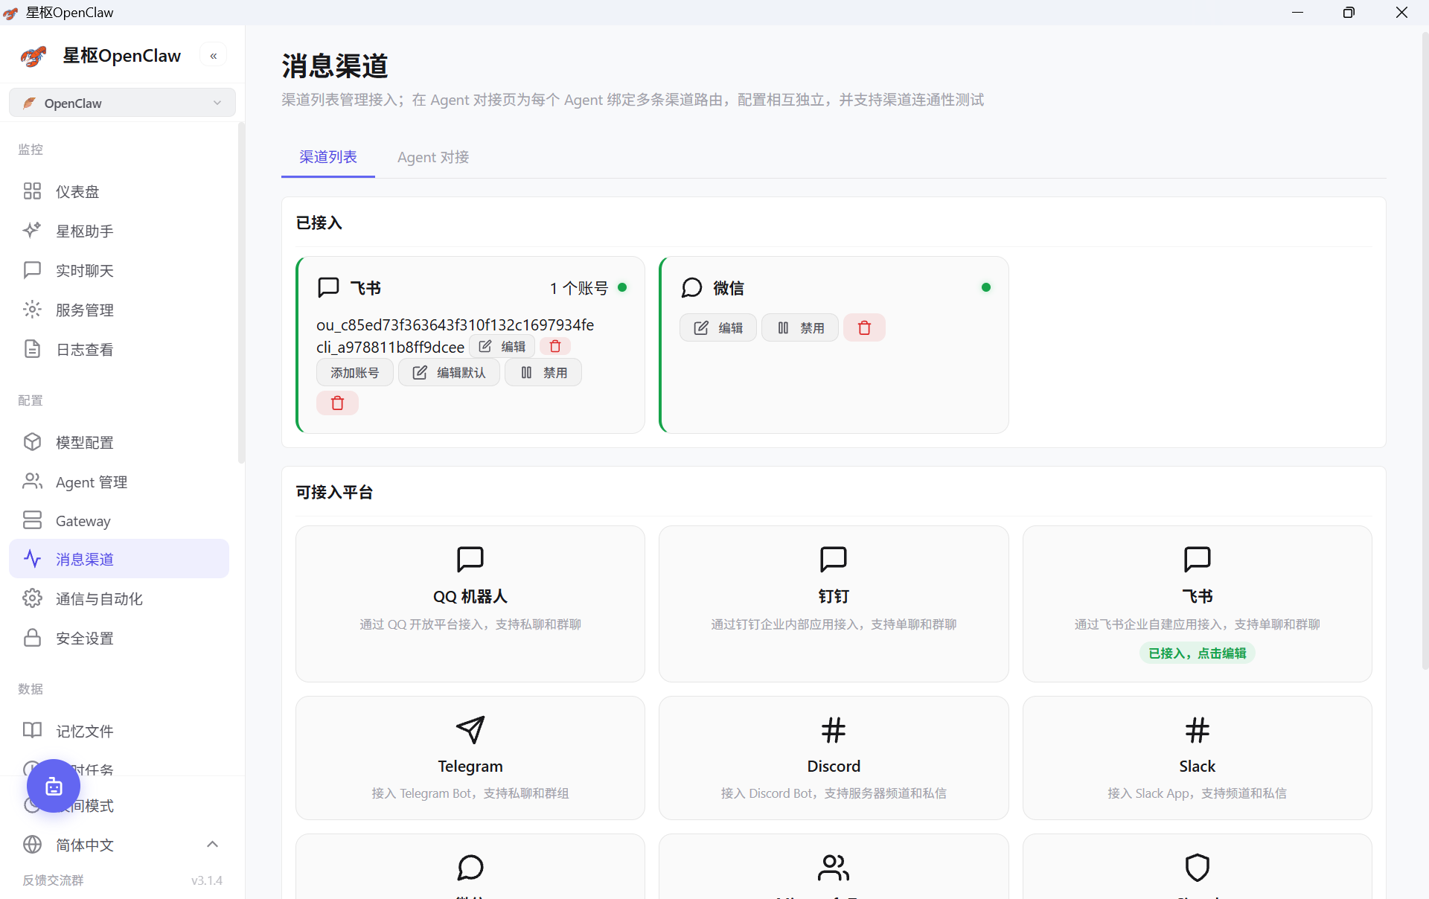Delete the cli_a978811b8ff9dcee account
Viewport: 1429px width, 899px height.
[555, 347]
